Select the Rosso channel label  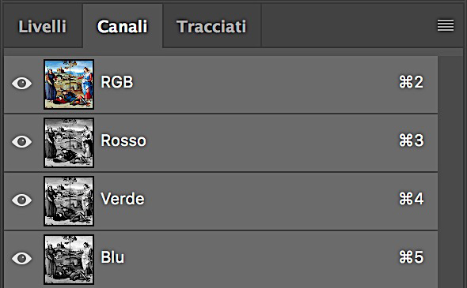point(123,140)
